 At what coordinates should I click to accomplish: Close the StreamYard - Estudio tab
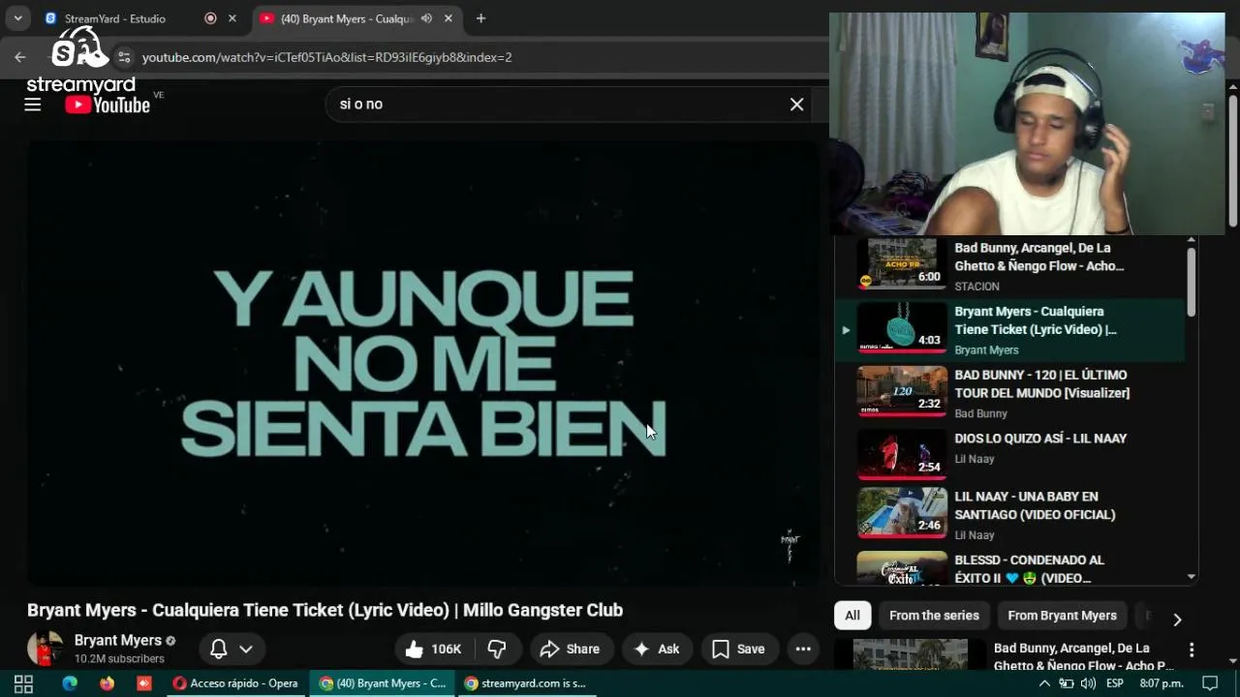(232, 18)
